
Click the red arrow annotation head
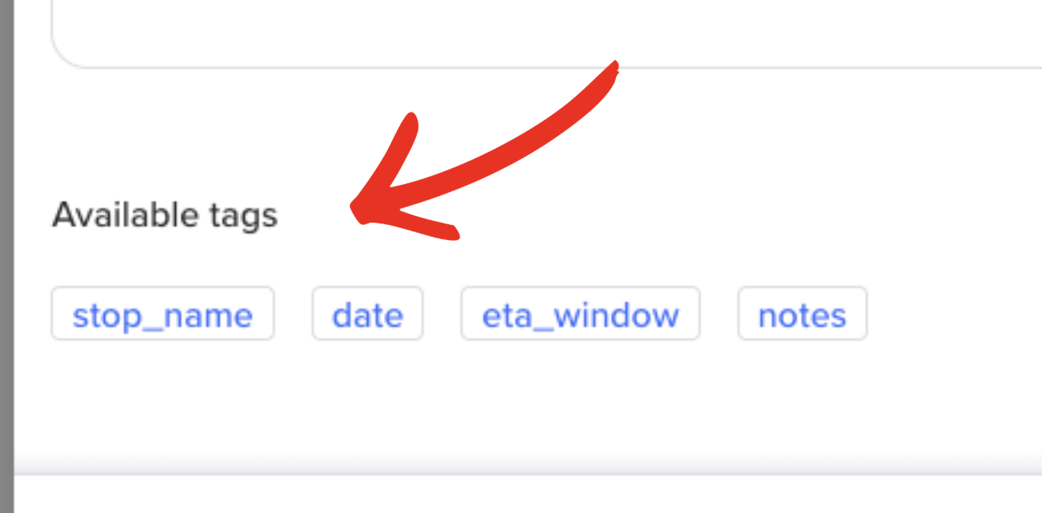394,189
